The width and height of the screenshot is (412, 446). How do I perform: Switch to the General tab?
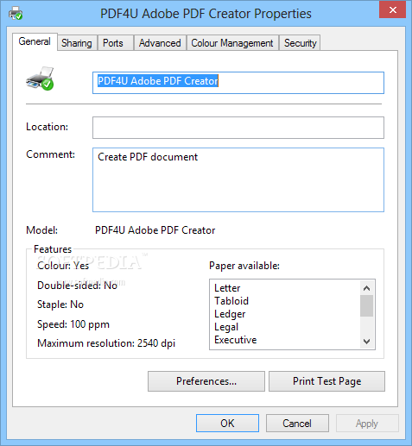[35, 41]
